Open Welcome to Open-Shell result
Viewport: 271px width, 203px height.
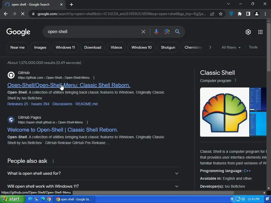point(63,130)
